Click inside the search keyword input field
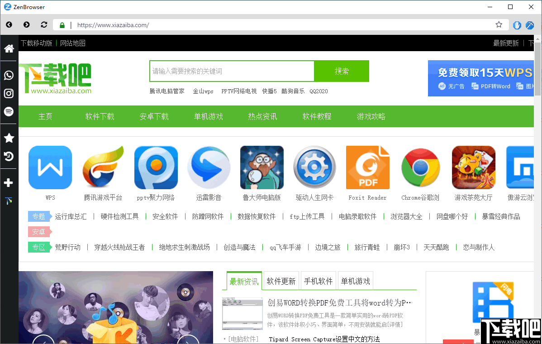The width and height of the screenshot is (542, 344). tap(231, 71)
